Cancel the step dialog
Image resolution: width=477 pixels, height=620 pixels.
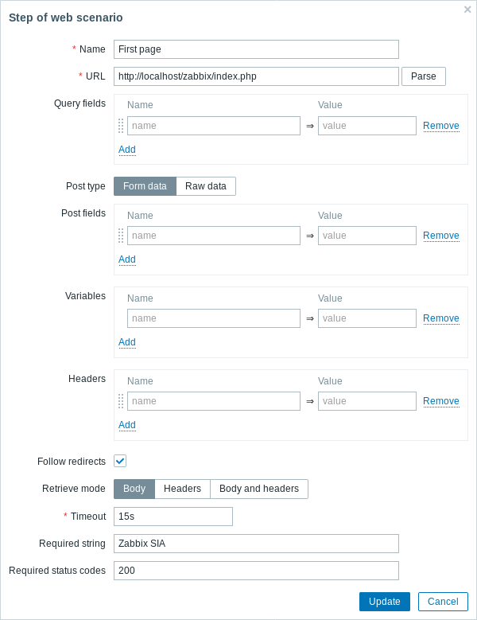(x=443, y=602)
